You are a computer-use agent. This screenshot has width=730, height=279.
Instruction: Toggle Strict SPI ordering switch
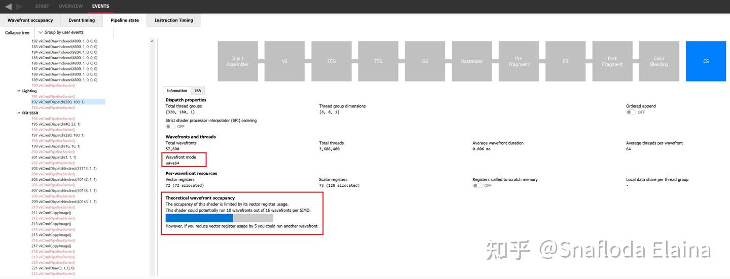pyautogui.click(x=170, y=127)
